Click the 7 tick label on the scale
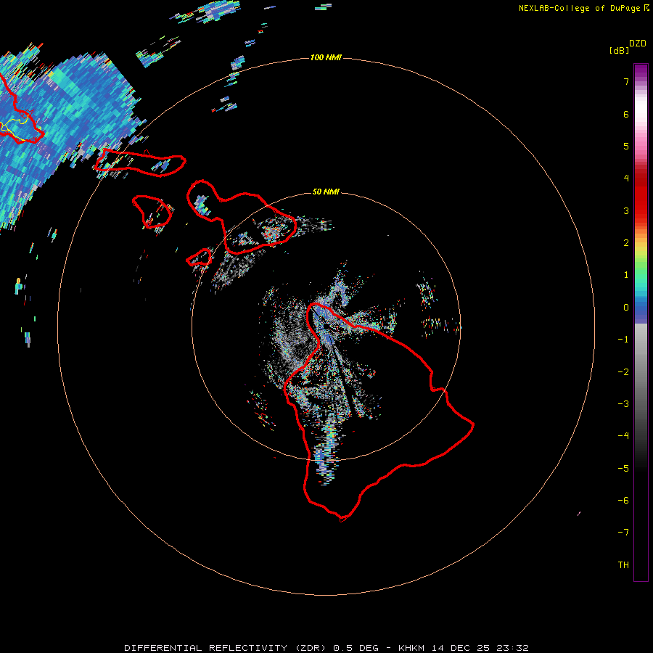 click(626, 81)
